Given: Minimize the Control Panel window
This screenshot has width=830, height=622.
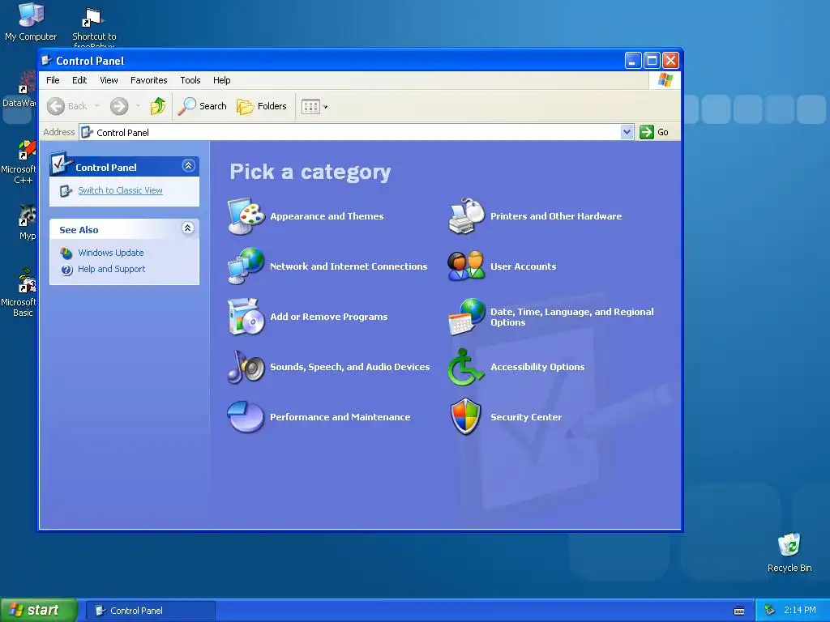Looking at the screenshot, I should pos(633,60).
